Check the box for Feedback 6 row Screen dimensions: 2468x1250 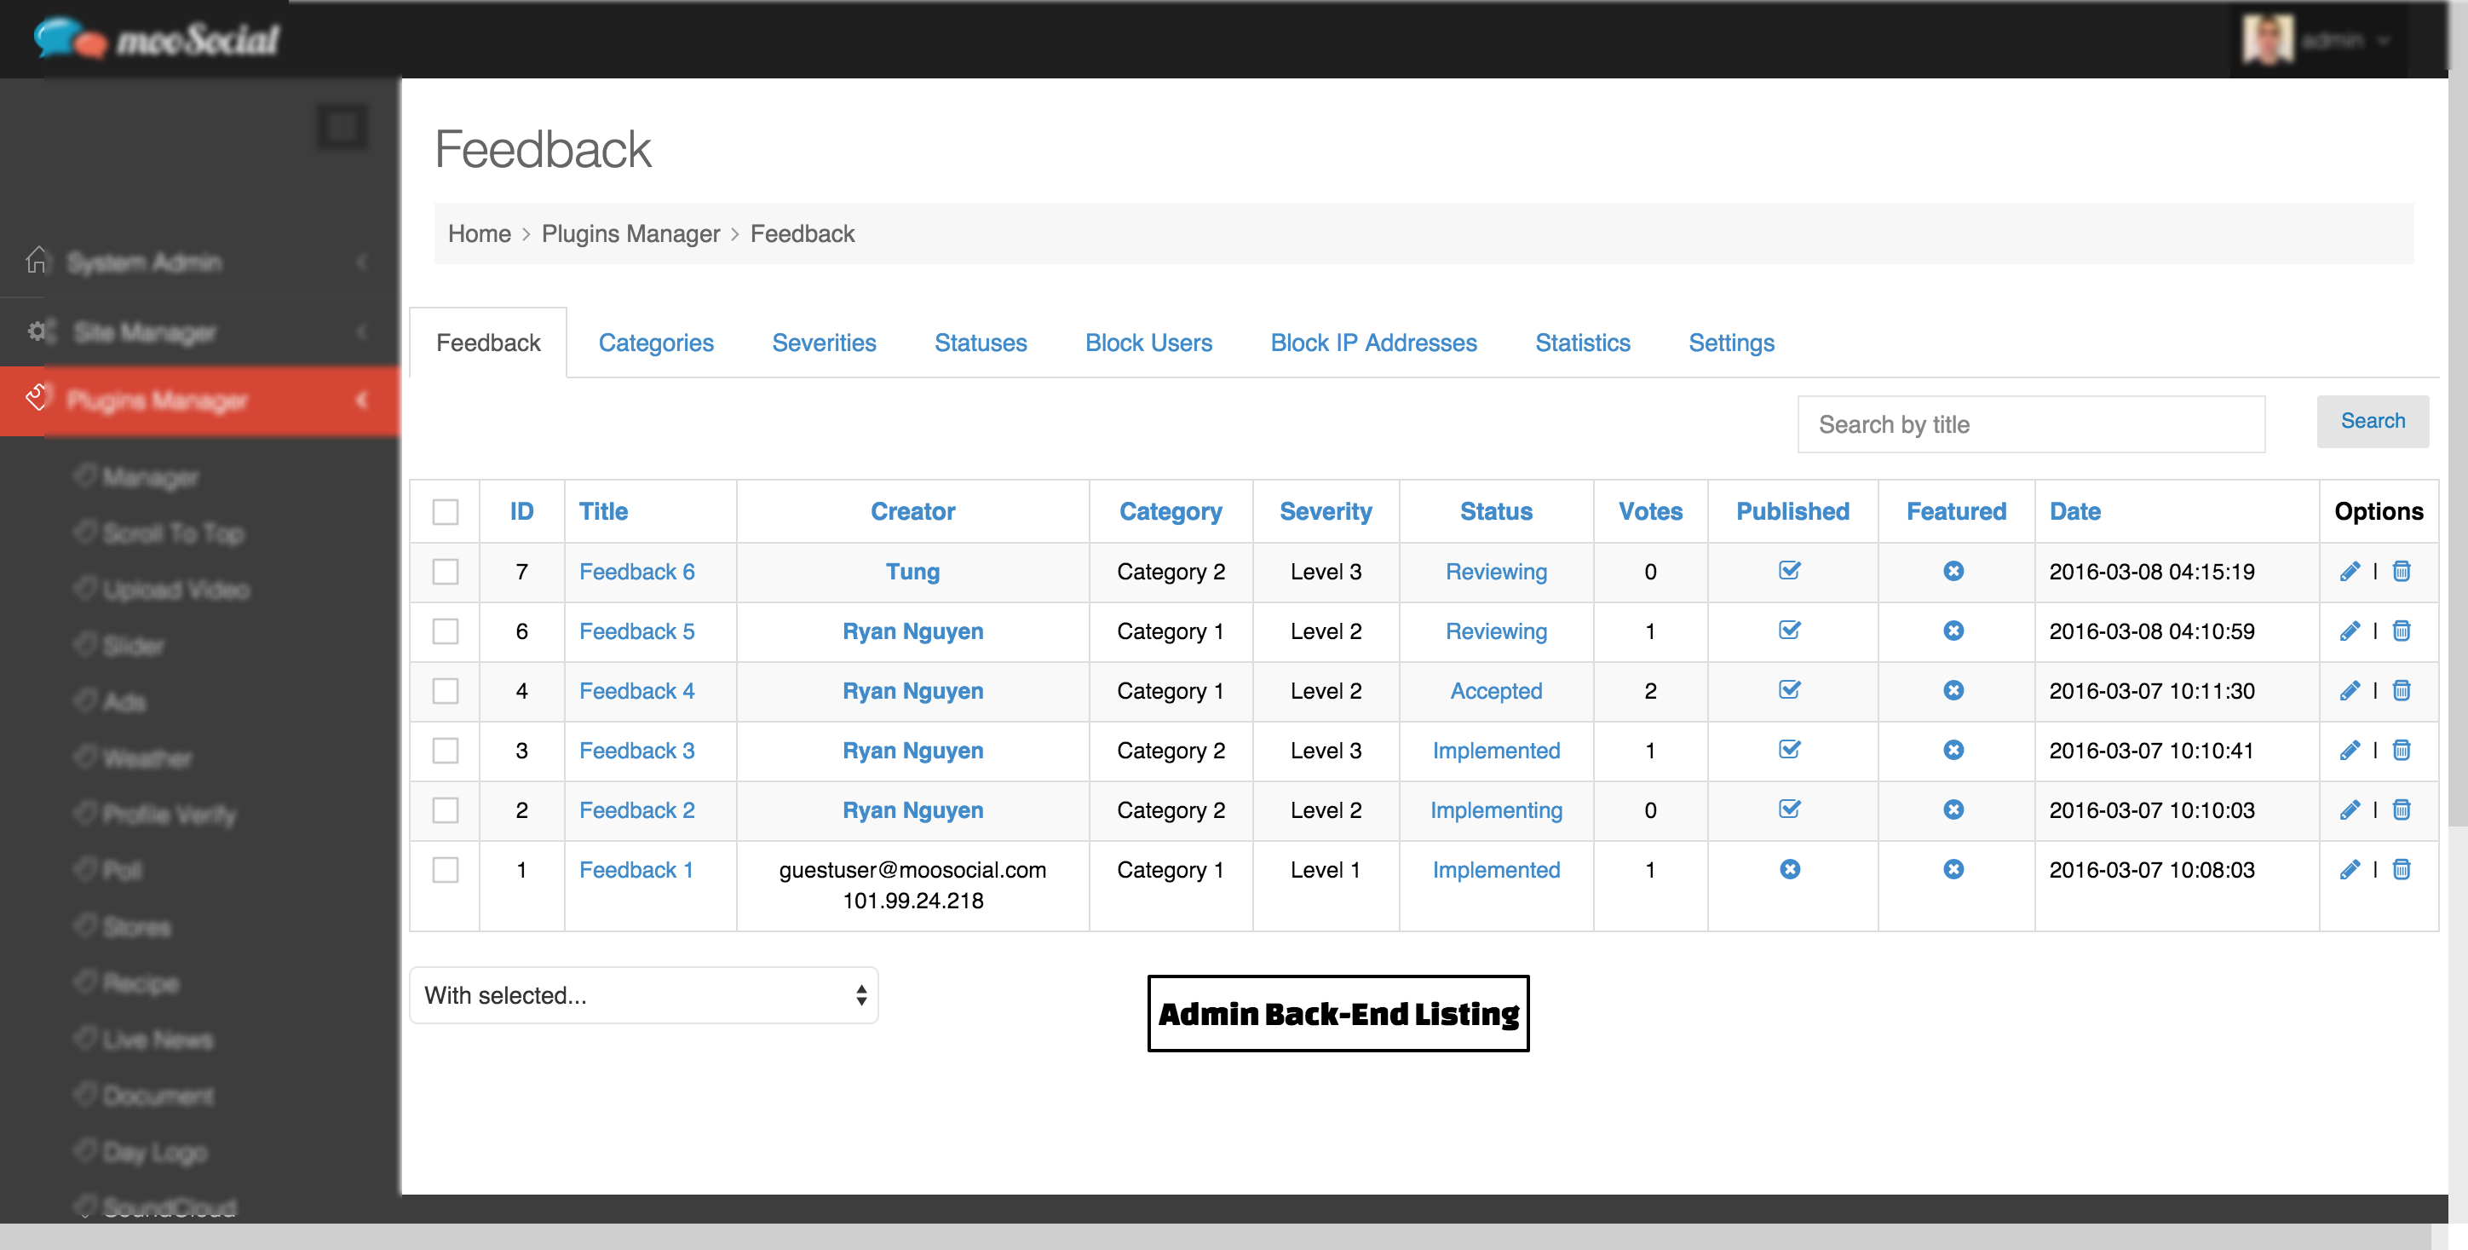coord(445,571)
